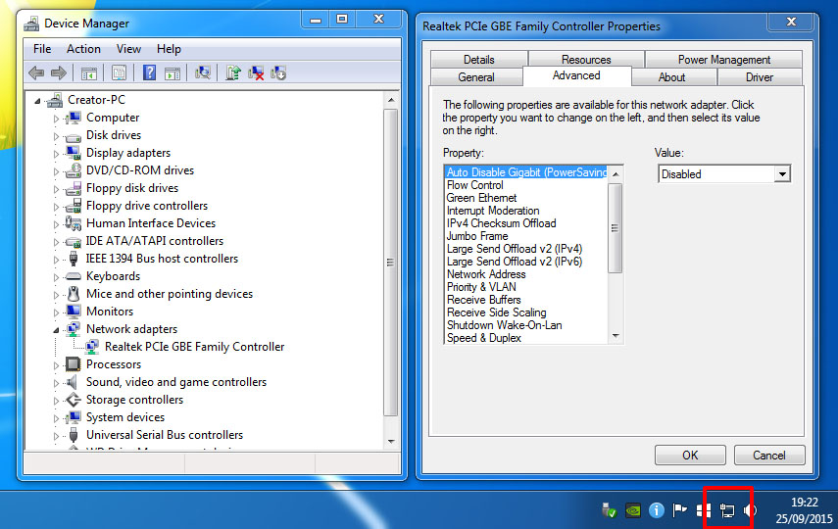Show the taskbar clock and date
This screenshot has width=838, height=529.
click(805, 510)
